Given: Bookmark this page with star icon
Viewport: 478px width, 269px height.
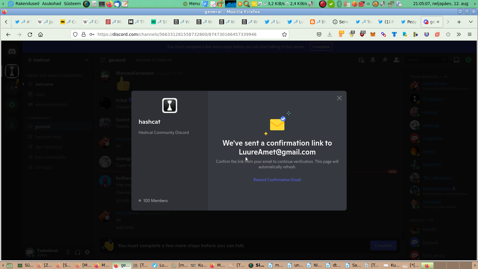Looking at the screenshot, I should (x=284, y=34).
